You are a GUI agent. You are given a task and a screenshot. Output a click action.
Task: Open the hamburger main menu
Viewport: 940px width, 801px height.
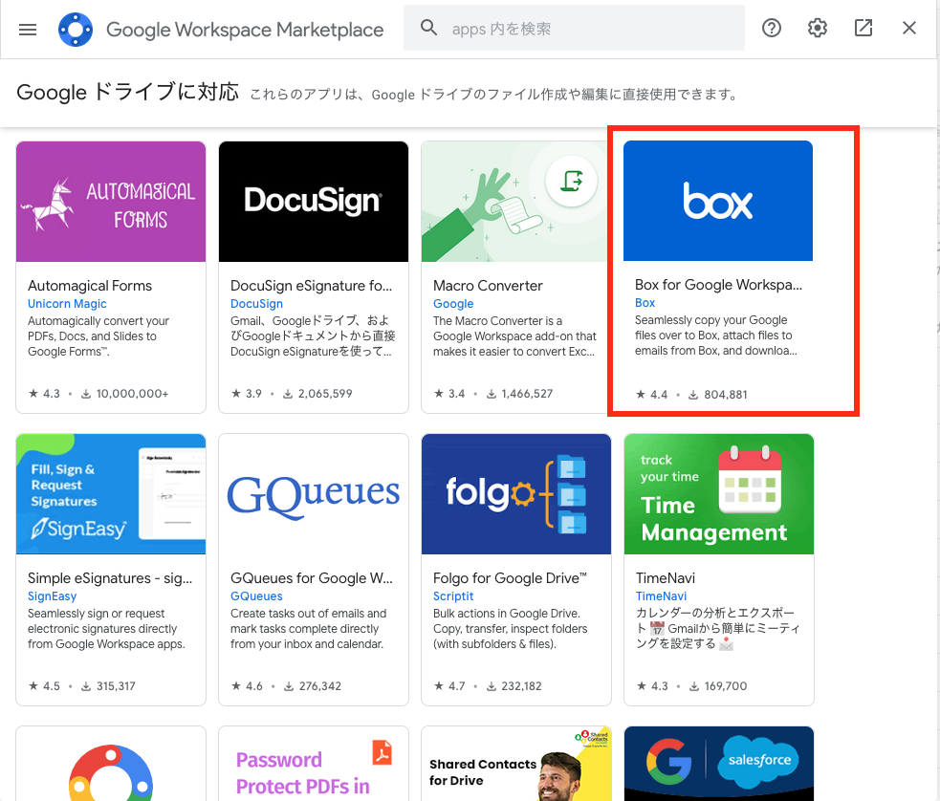point(28,30)
